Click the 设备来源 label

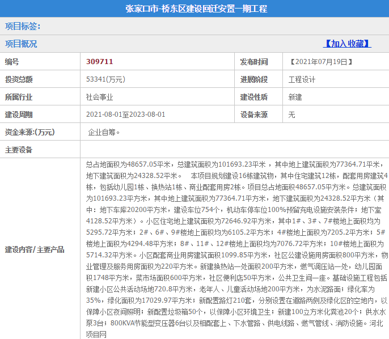point(253,115)
